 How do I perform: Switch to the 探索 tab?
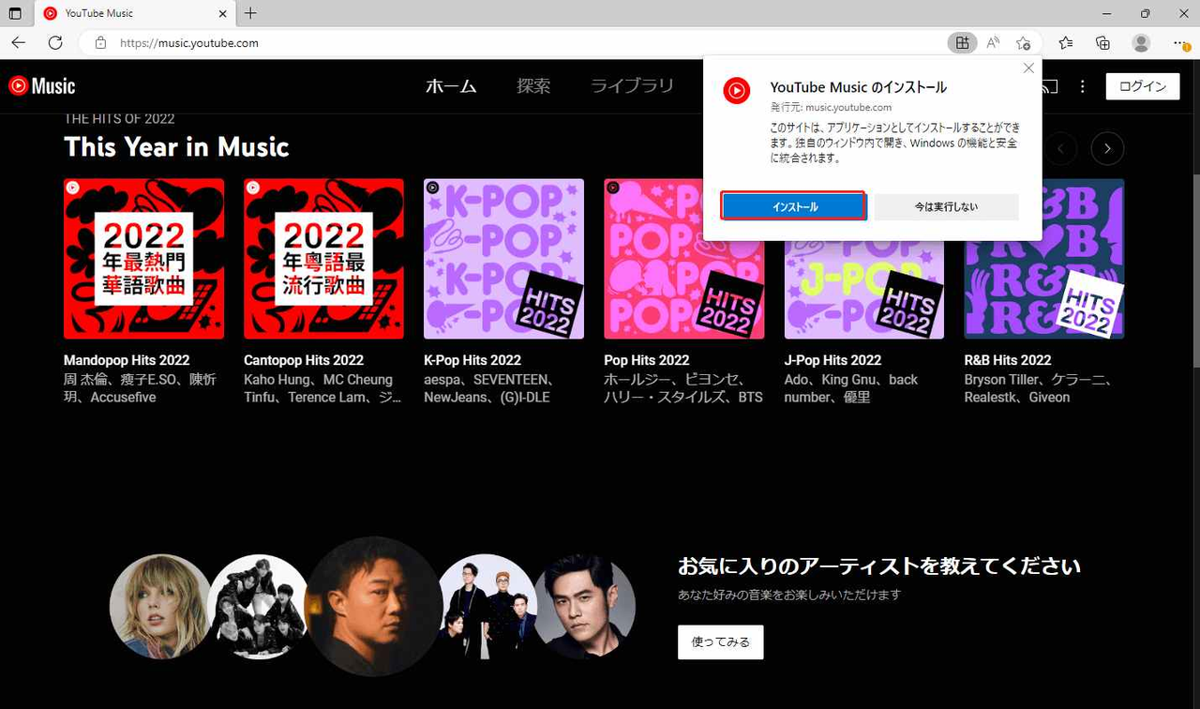tap(533, 86)
